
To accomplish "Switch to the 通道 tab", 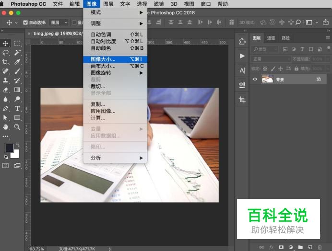I will (x=271, y=38).
